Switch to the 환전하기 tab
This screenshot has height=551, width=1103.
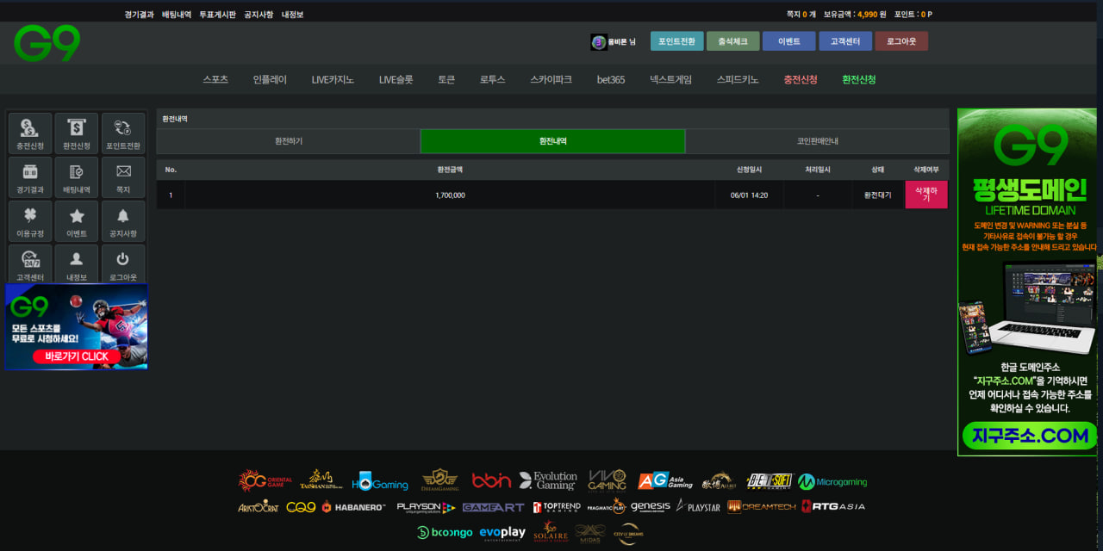pos(288,141)
